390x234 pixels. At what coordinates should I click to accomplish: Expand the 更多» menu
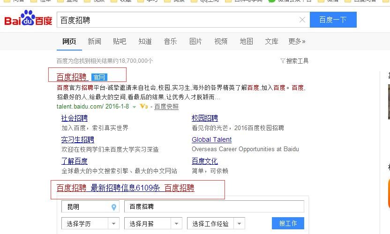click(297, 41)
